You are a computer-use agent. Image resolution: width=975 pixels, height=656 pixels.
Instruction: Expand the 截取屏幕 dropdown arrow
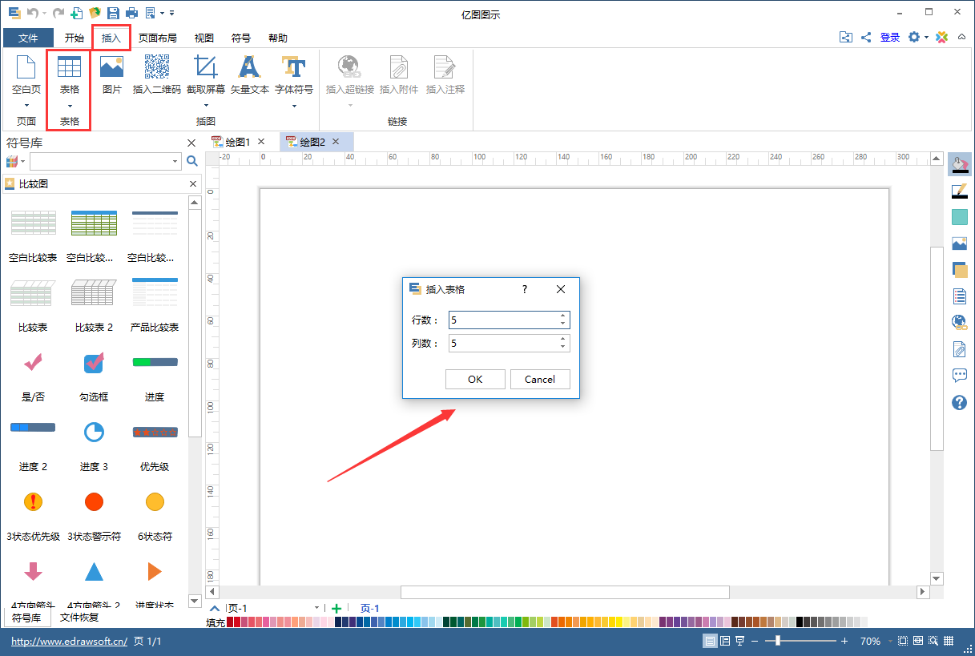click(x=206, y=106)
